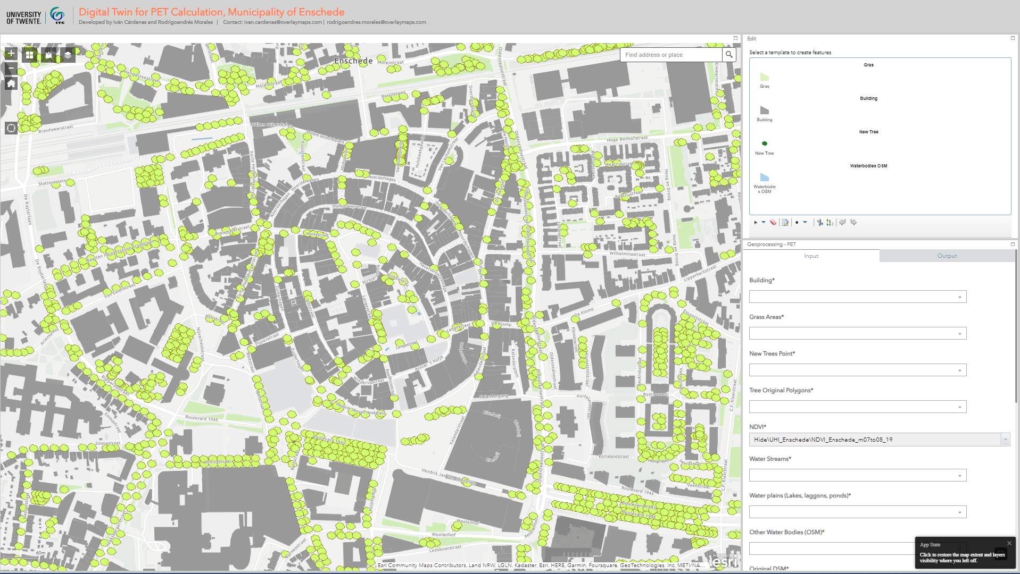The image size is (1020, 574).
Task: Switch to the Output tab
Action: (947, 256)
